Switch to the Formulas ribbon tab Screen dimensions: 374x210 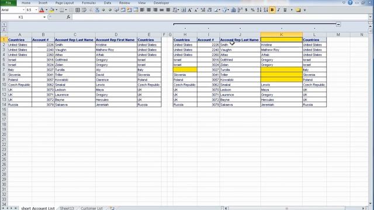tap(89, 3)
